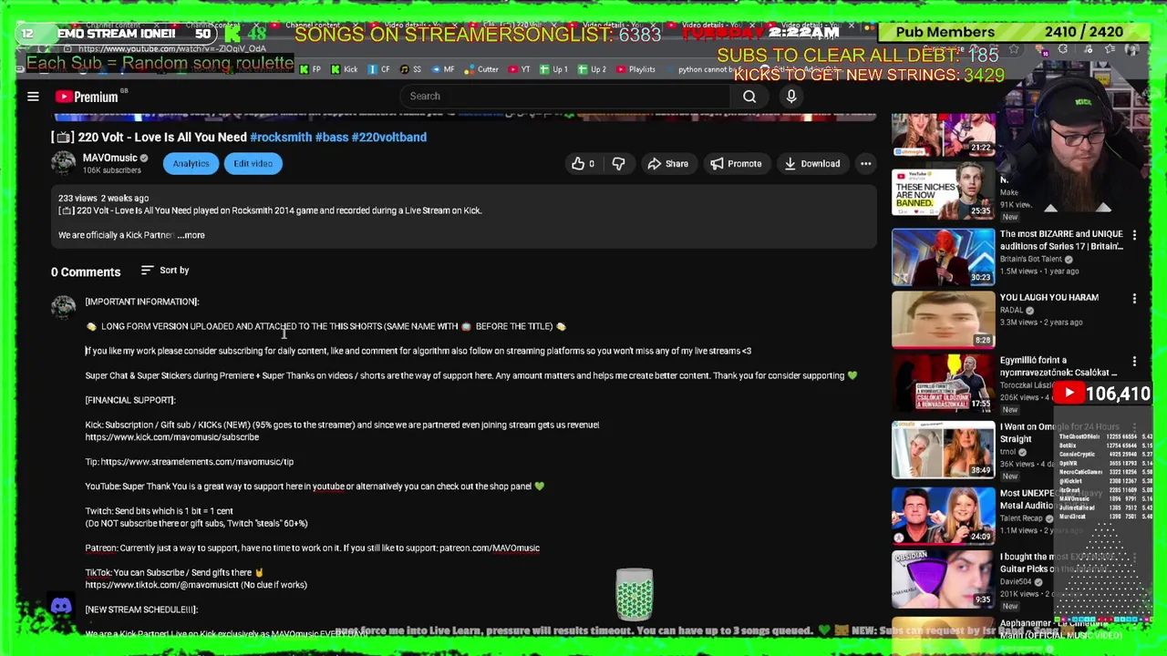The width and height of the screenshot is (1167, 656).
Task: Open Up 2 bookmark in bookmarks bar
Action: pyautogui.click(x=593, y=69)
